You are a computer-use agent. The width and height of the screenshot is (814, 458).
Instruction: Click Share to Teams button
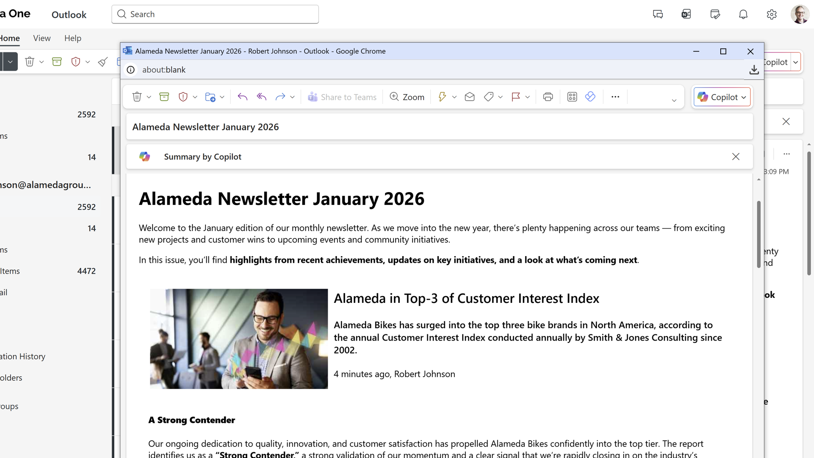pyautogui.click(x=342, y=96)
